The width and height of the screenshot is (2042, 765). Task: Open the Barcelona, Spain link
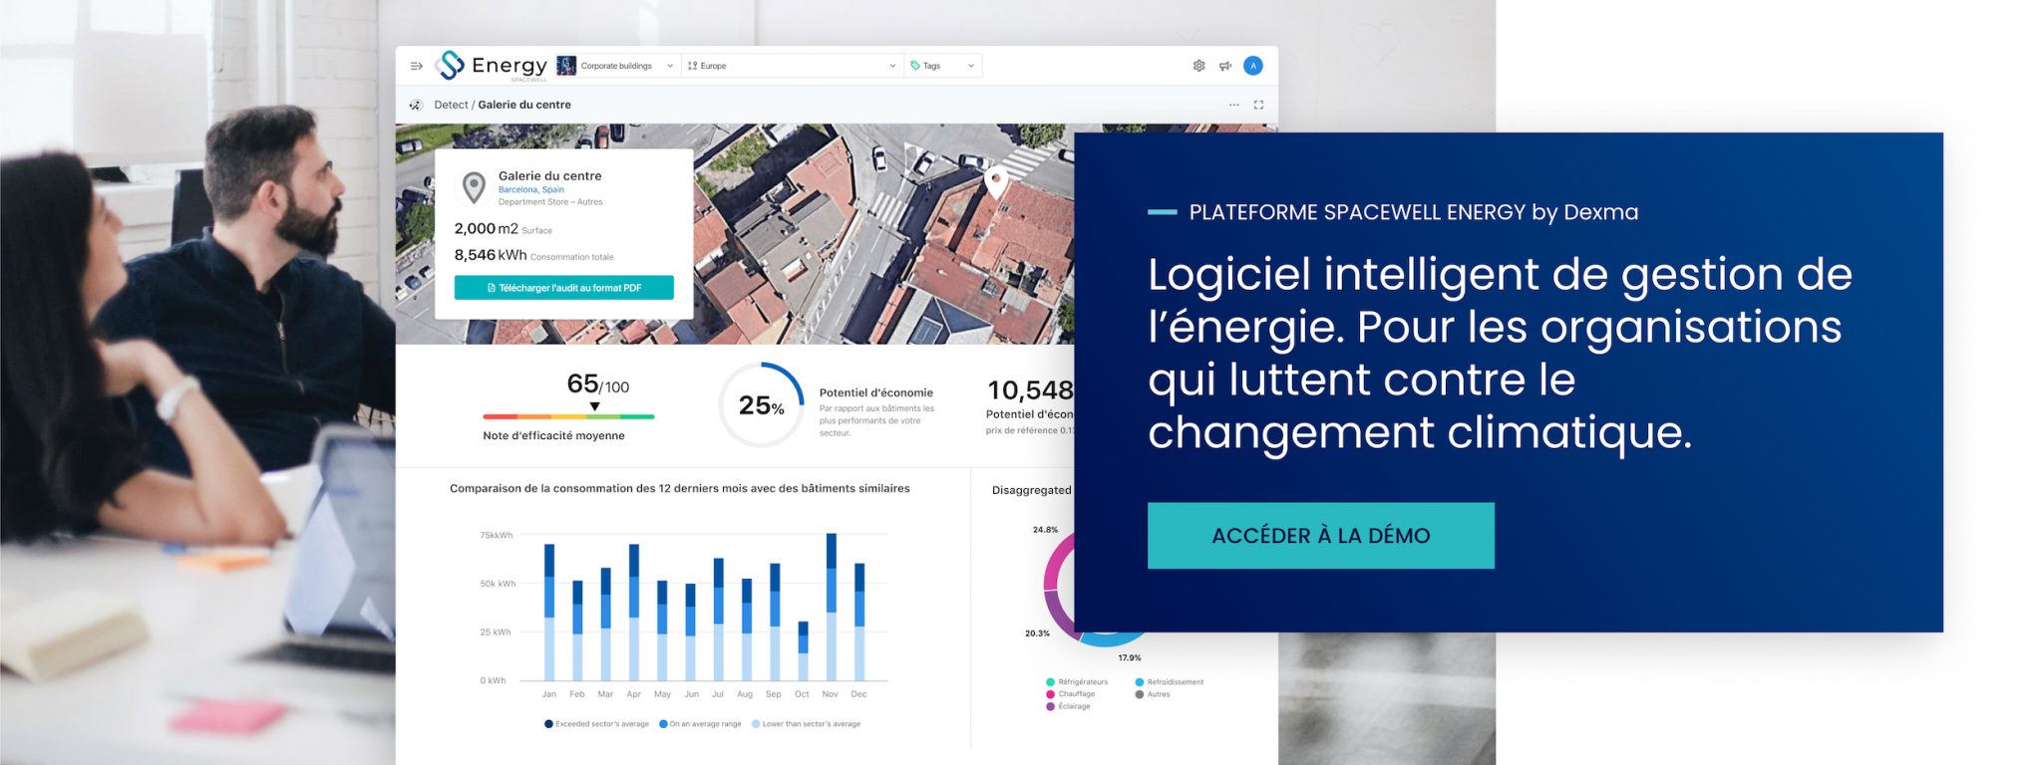click(531, 189)
